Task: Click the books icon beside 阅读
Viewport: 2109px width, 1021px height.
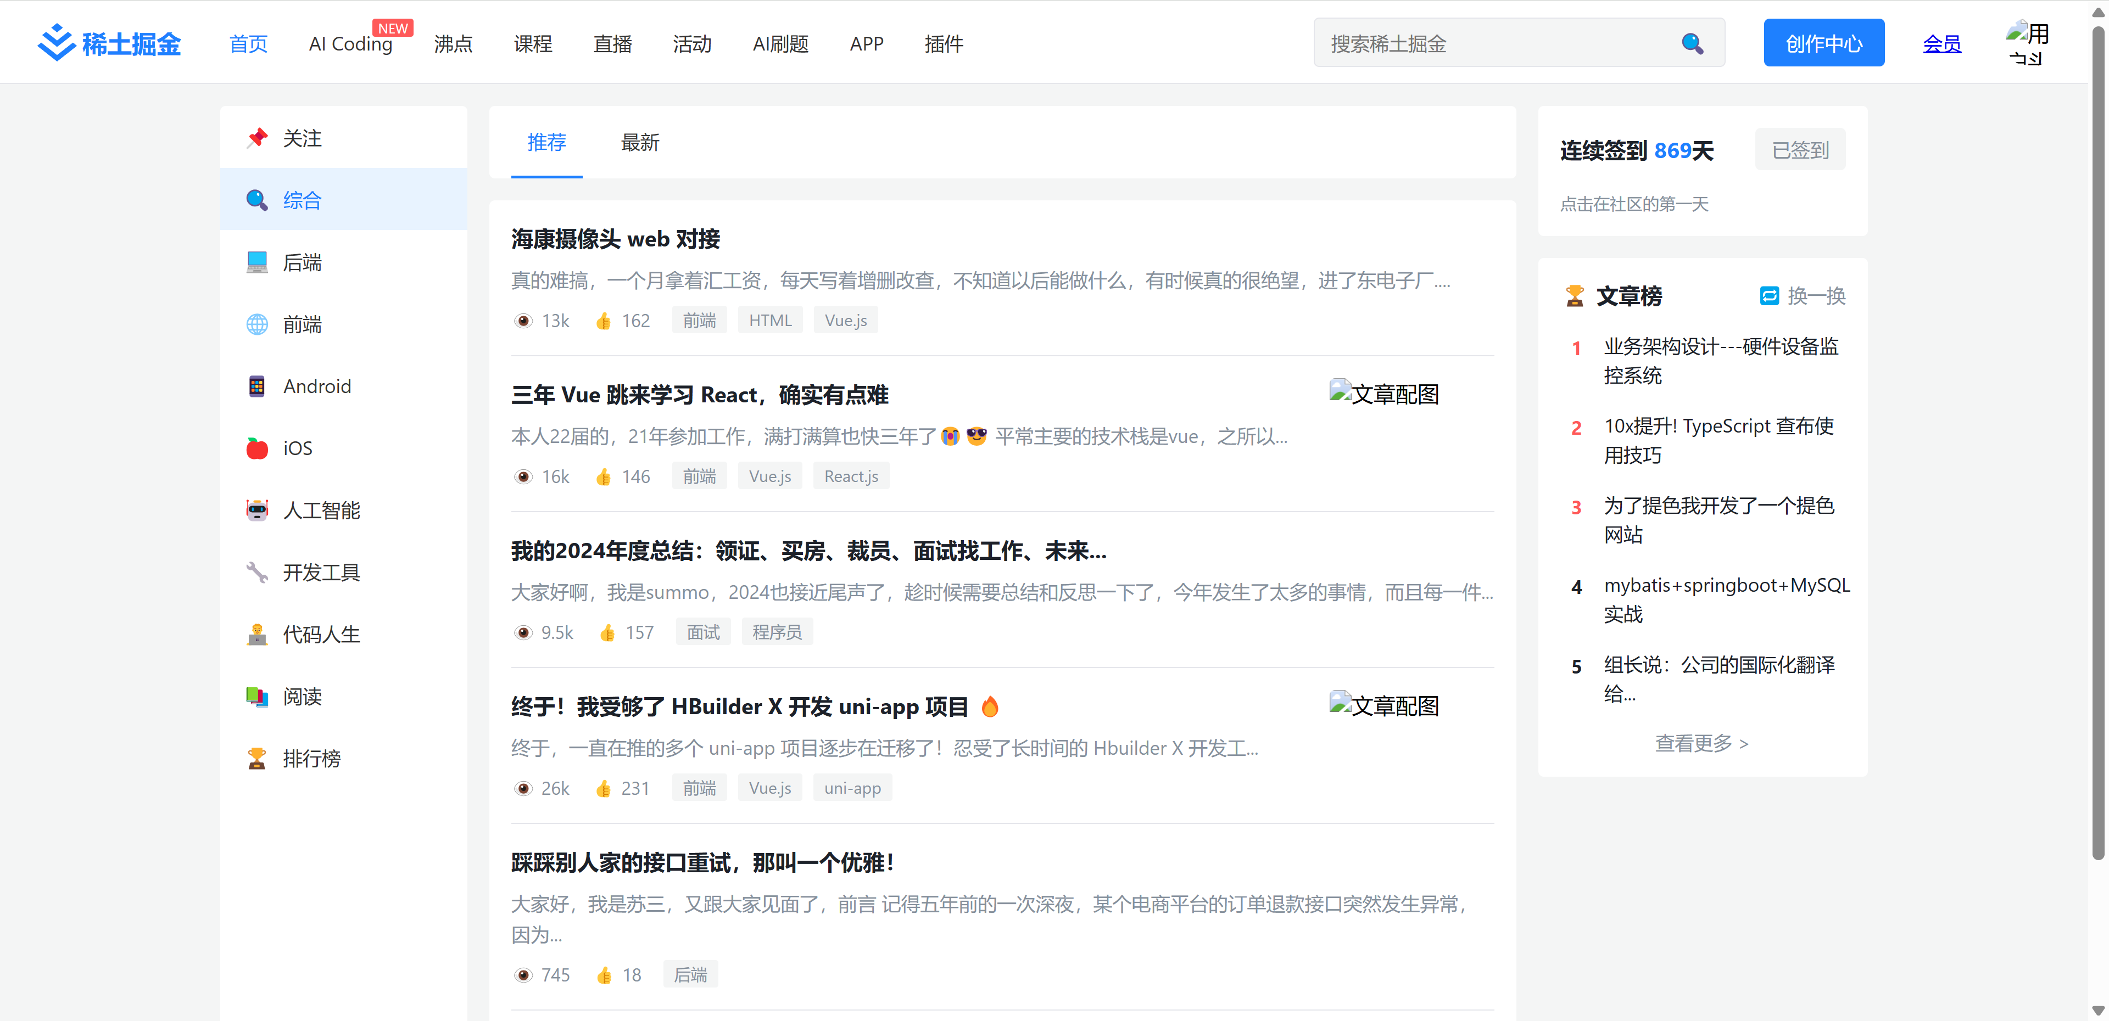Action: click(x=257, y=697)
